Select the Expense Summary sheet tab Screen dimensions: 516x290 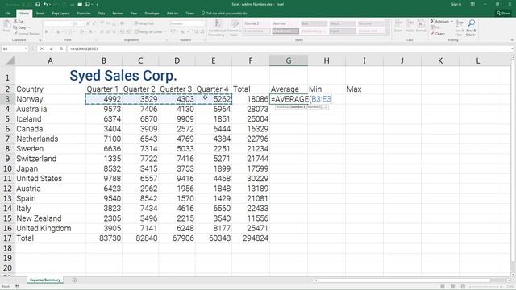[x=45, y=280]
